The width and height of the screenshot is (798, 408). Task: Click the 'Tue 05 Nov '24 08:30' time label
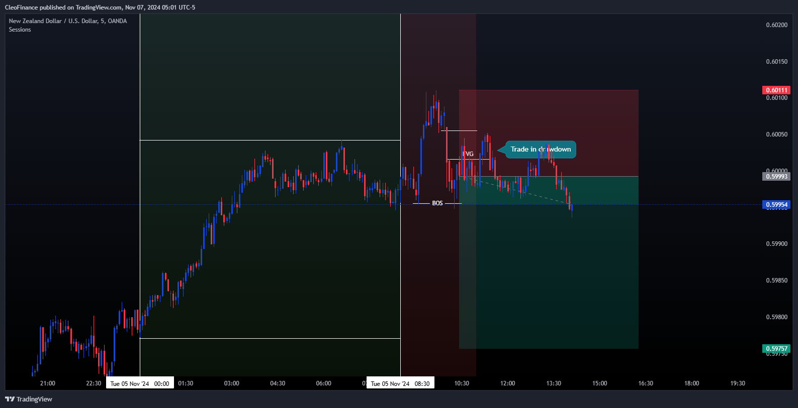400,383
